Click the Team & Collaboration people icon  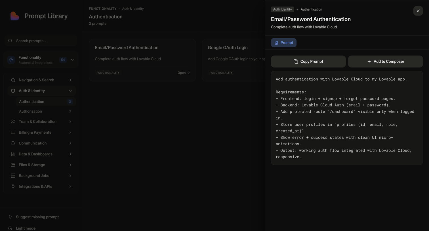tap(13, 122)
